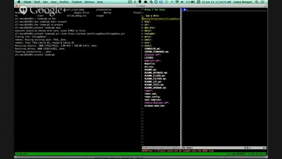The width and height of the screenshot is (282, 159).
Task: Click the git clone command line
Action: (70, 34)
